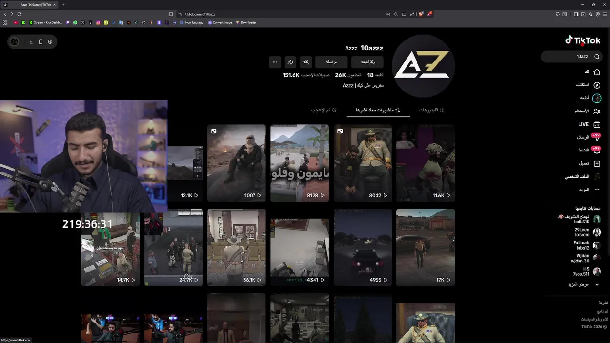The height and width of the screenshot is (343, 610).
Task: Open the Stream - Kick Dashboard bookmark
Action: point(46,22)
